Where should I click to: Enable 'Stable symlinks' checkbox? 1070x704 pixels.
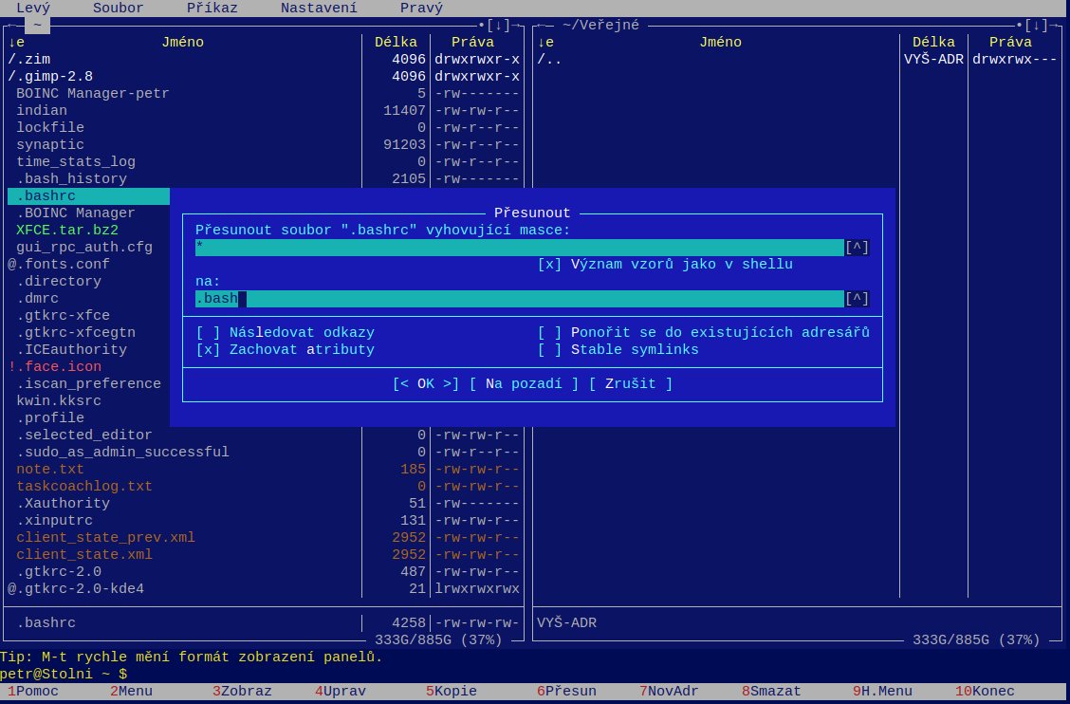click(550, 350)
